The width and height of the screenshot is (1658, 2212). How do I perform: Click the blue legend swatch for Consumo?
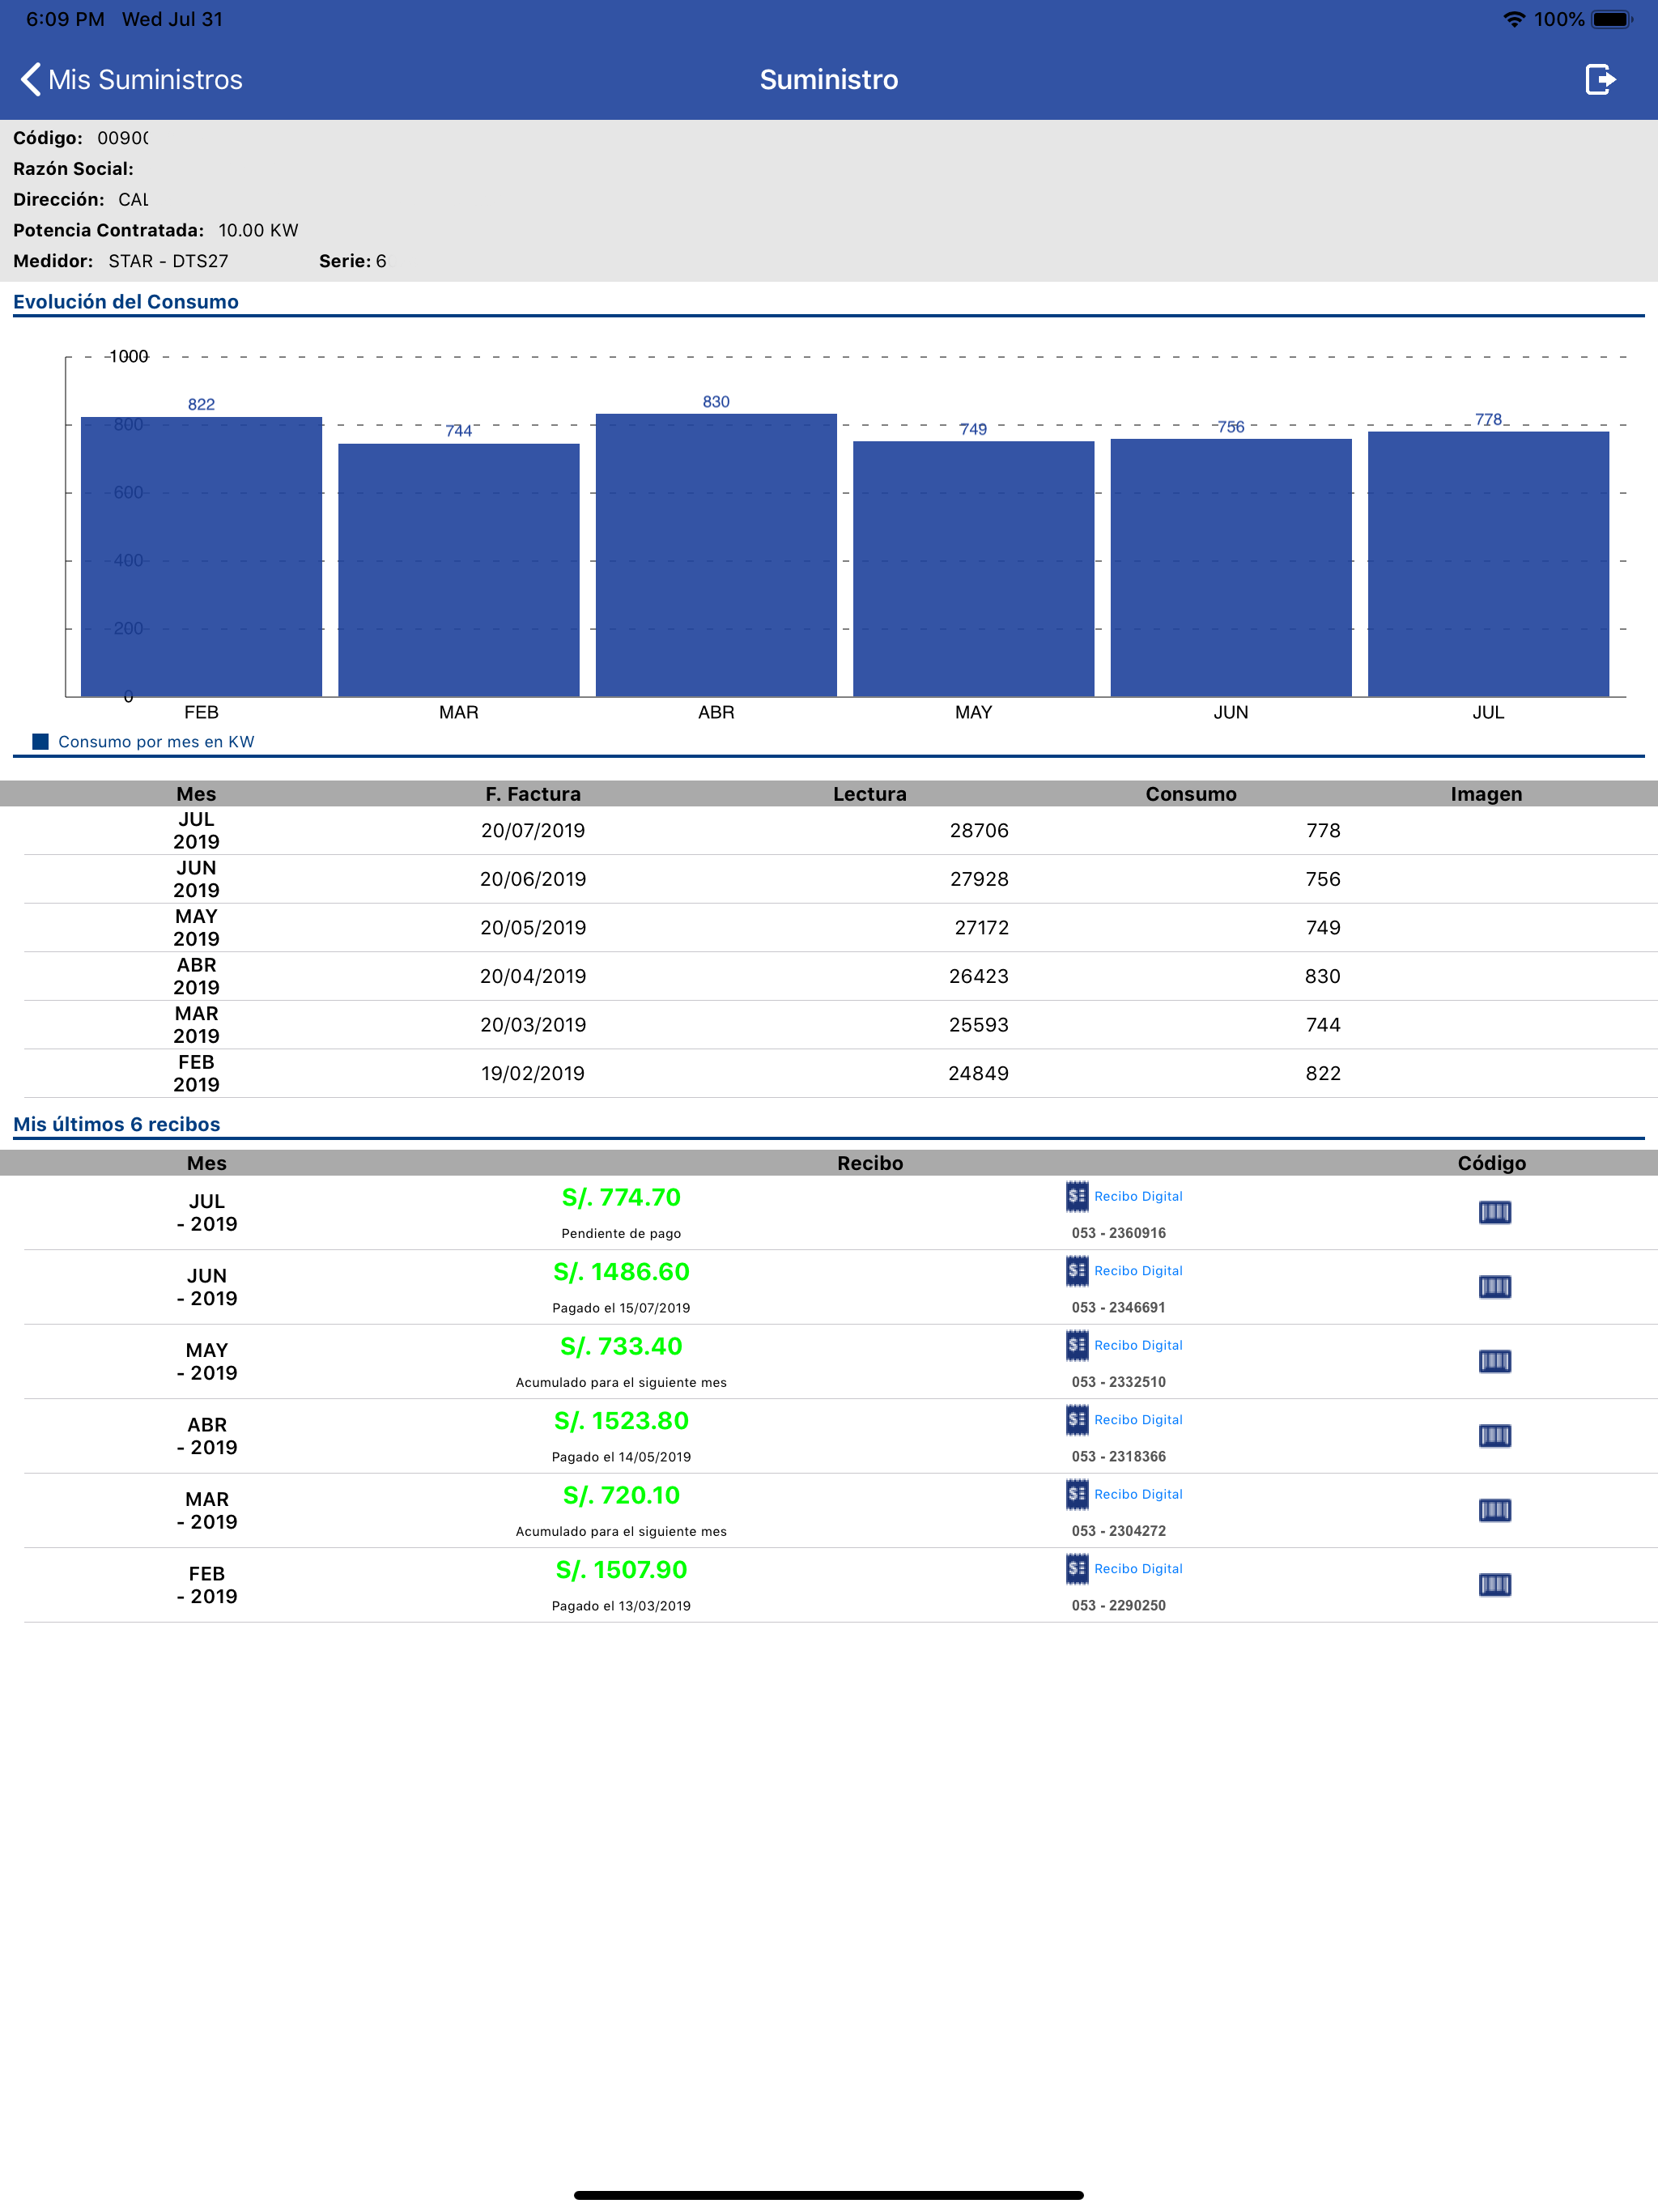[x=41, y=742]
